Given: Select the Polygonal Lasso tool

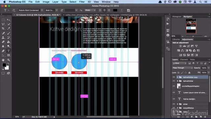Looking at the screenshot, I should (x=3, y=24).
